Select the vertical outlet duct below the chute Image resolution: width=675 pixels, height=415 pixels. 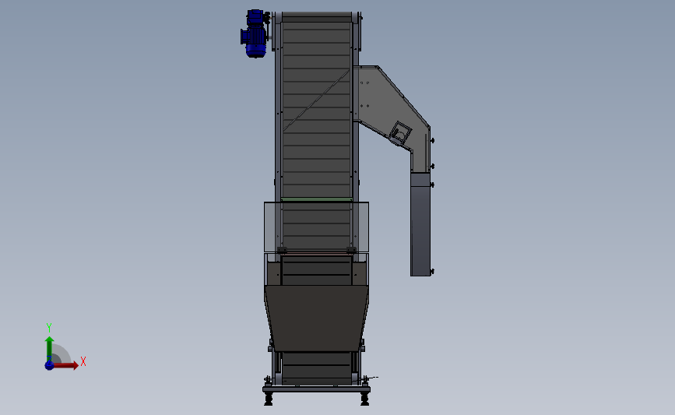click(x=420, y=224)
